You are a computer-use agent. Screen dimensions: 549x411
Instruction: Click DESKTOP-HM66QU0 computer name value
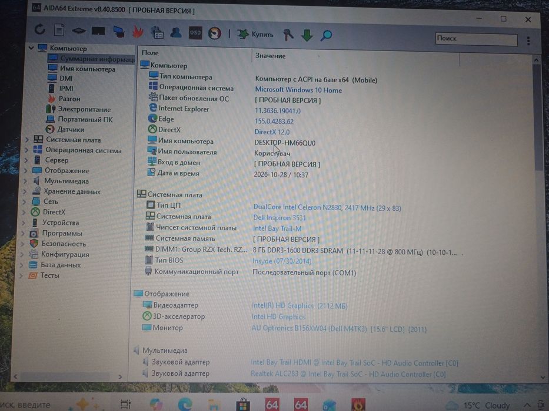[285, 143]
